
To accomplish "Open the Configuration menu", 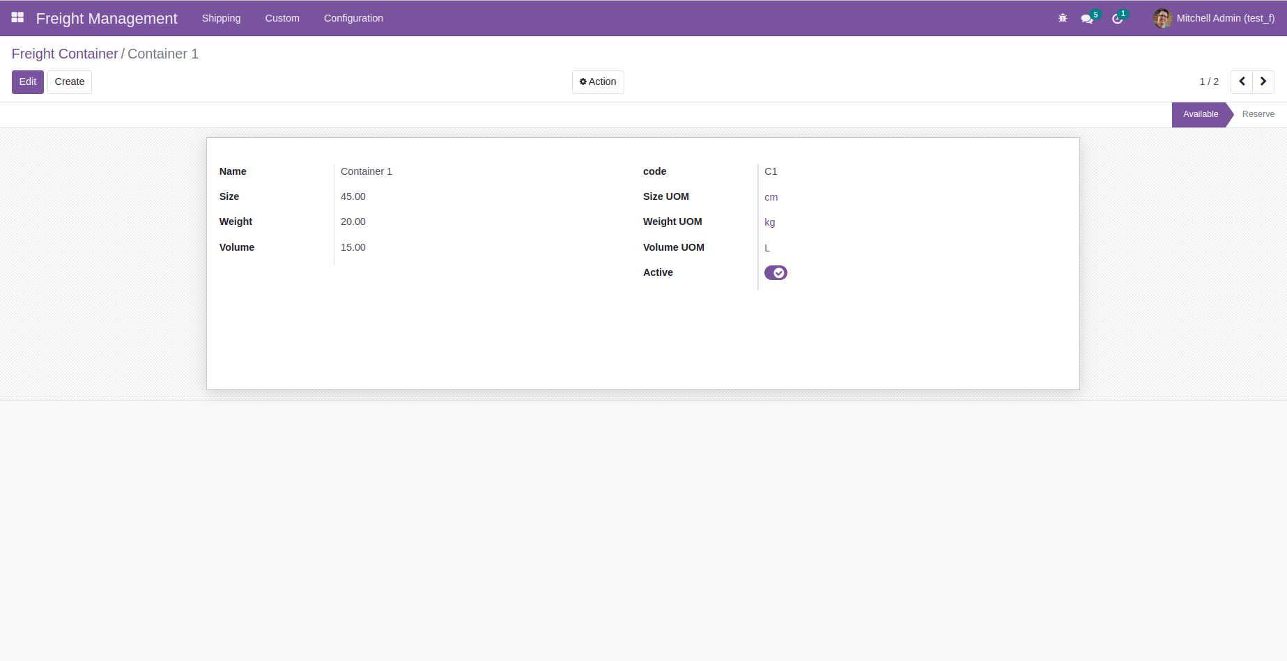I will pyautogui.click(x=353, y=18).
